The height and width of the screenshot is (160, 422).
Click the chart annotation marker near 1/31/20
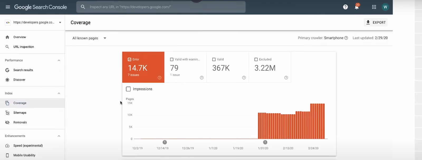(265, 142)
